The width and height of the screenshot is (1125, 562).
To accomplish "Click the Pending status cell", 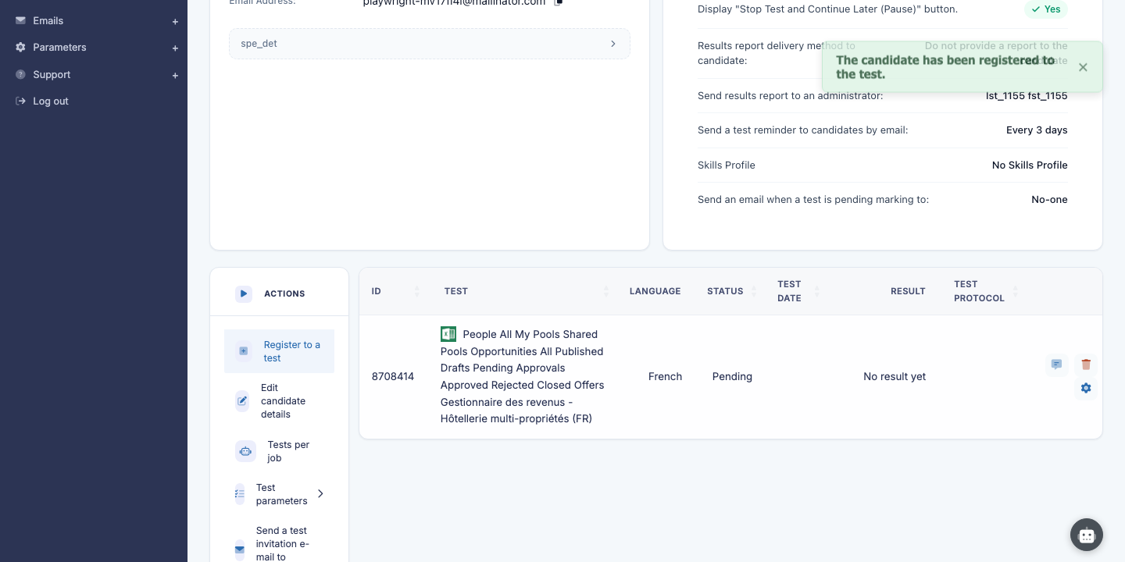I will pyautogui.click(x=732, y=376).
